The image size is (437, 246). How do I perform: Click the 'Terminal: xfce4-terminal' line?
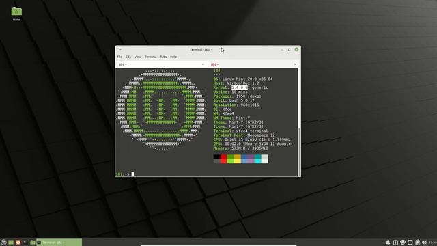coord(240,131)
